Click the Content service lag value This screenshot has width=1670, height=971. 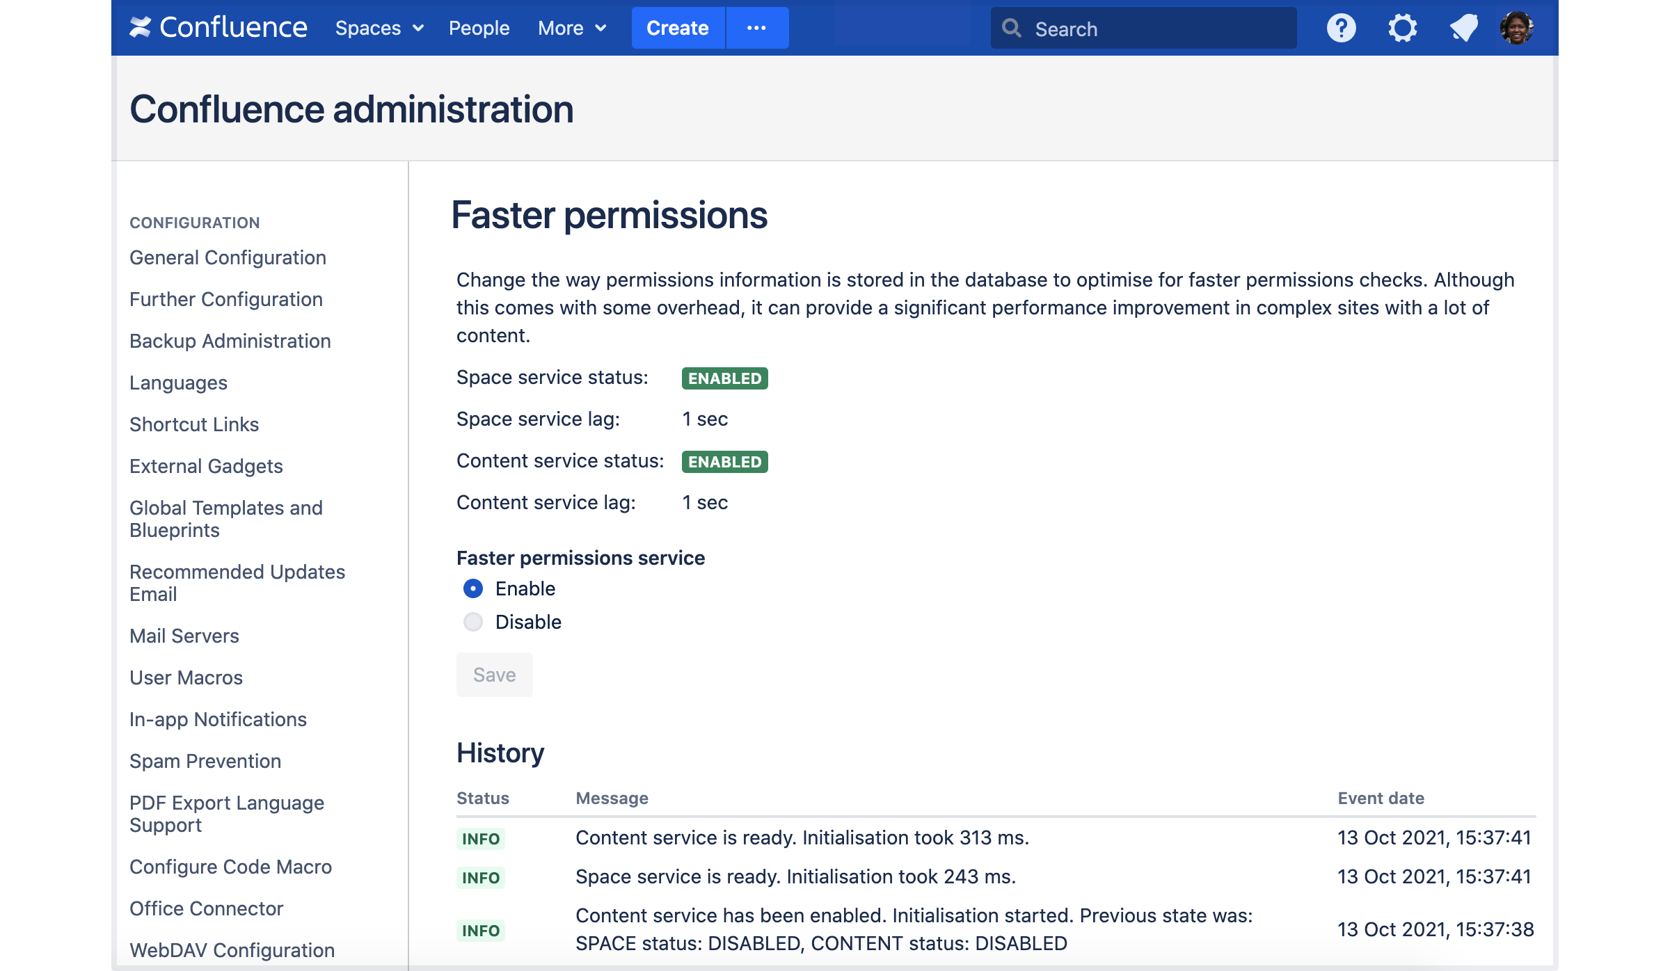click(705, 502)
